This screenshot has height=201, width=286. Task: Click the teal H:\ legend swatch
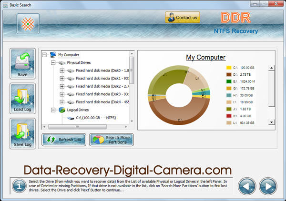coord(229,95)
